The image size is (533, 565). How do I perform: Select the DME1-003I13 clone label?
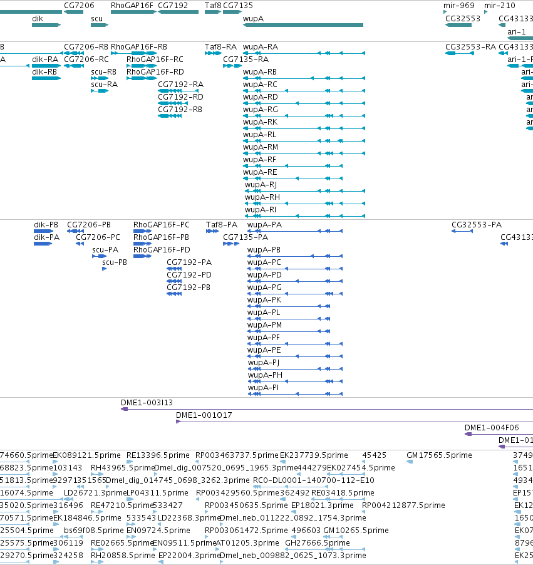[147, 403]
